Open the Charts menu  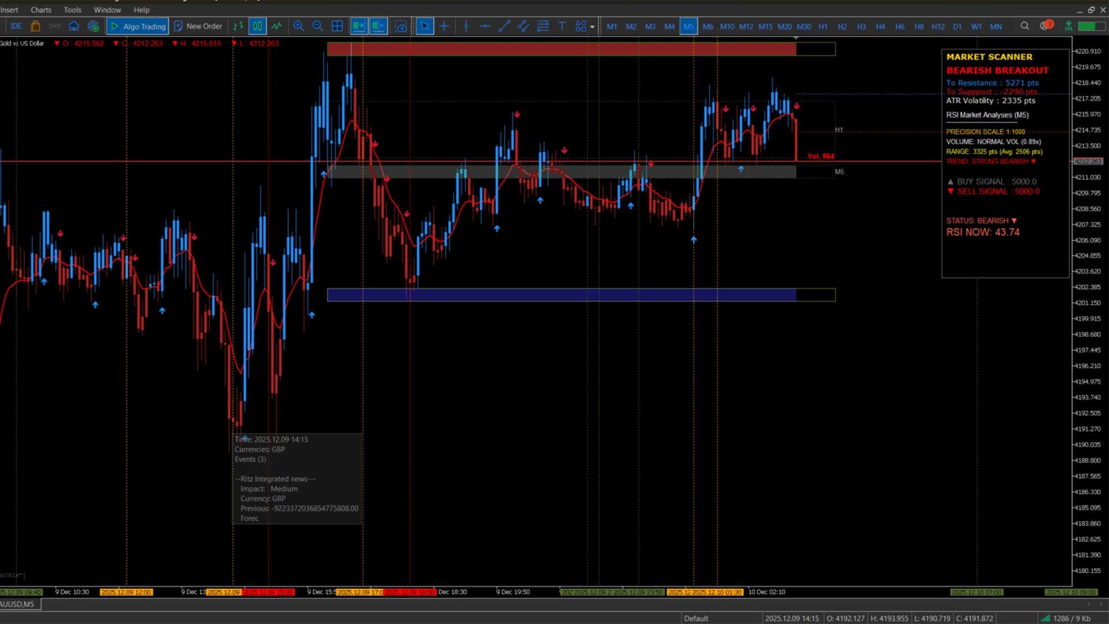(x=40, y=10)
